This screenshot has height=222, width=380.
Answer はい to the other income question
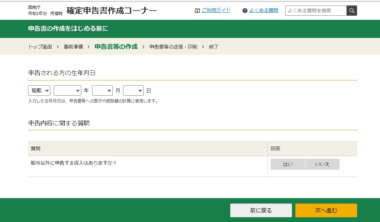(x=287, y=164)
